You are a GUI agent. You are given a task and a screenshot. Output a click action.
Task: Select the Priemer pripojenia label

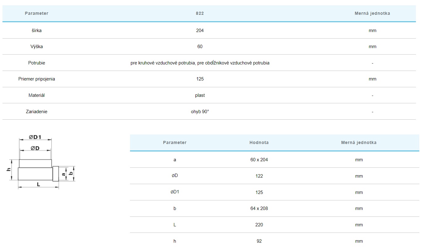(x=36, y=79)
